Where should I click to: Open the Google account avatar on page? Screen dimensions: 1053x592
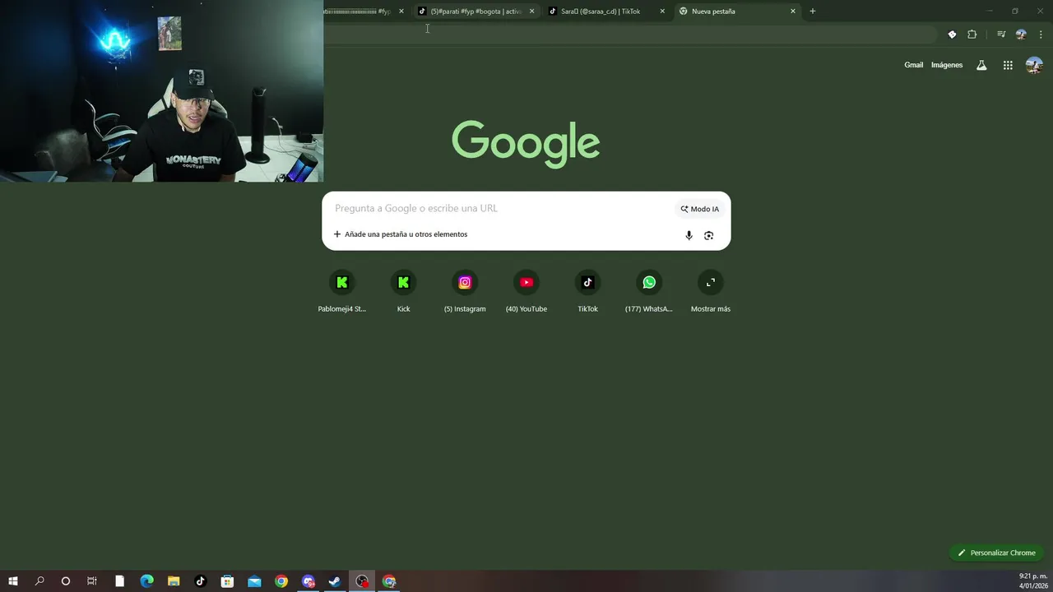click(x=1034, y=65)
